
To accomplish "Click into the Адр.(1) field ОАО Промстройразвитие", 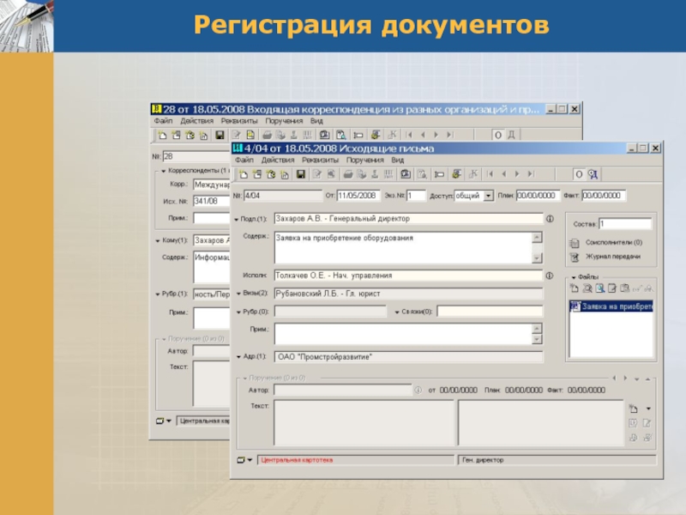I will [x=408, y=357].
